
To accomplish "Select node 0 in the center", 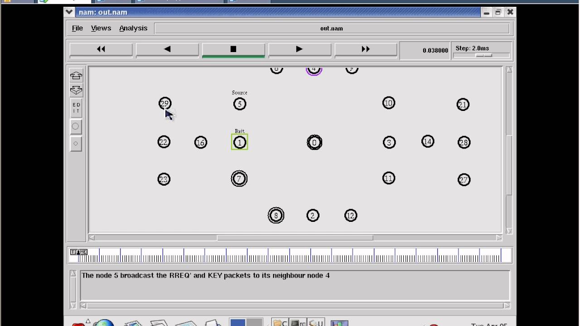I will 314,143.
